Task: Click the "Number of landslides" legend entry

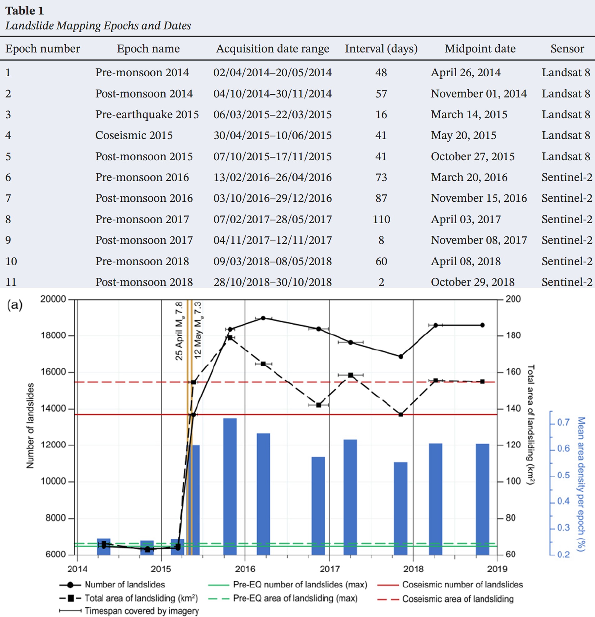Action: tap(112, 584)
